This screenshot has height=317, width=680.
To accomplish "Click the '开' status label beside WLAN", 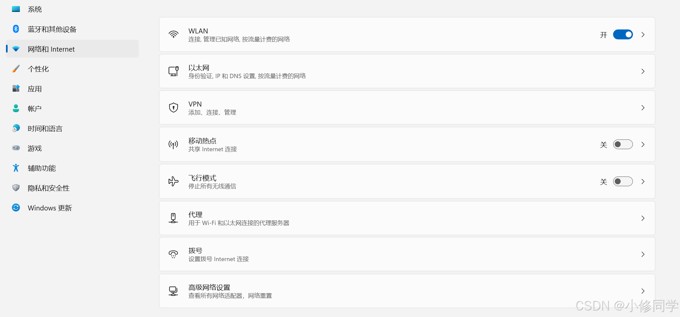I will (603, 35).
